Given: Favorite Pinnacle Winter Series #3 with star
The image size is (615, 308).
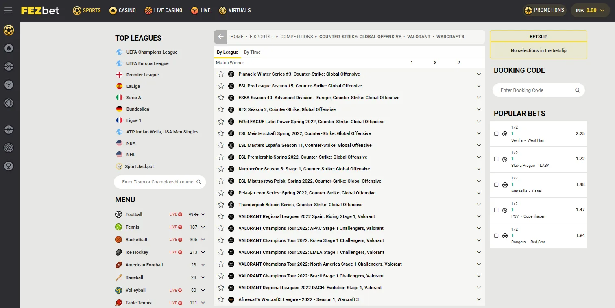Looking at the screenshot, I should (x=221, y=74).
